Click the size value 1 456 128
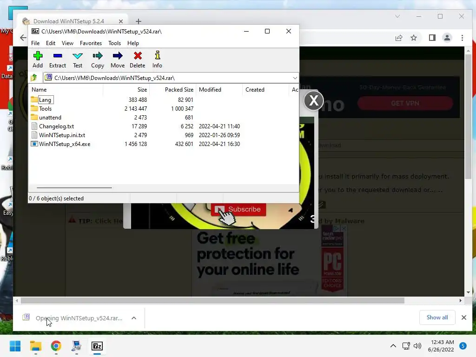Image resolution: width=476 pixels, height=357 pixels. click(136, 144)
